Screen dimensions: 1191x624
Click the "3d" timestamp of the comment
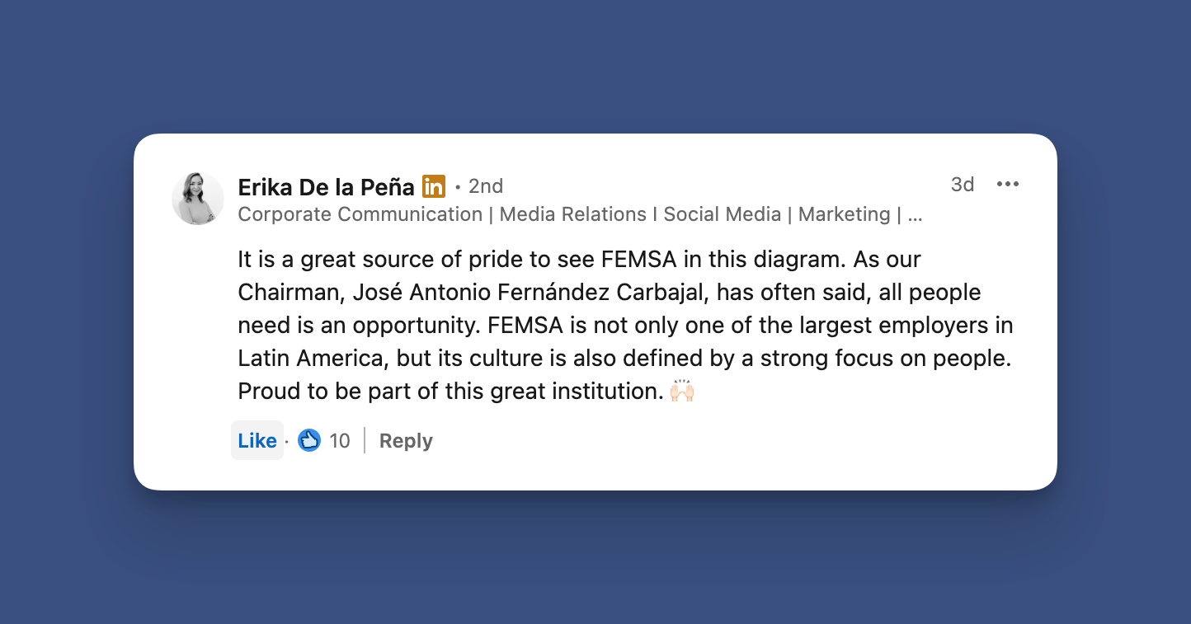point(962,185)
